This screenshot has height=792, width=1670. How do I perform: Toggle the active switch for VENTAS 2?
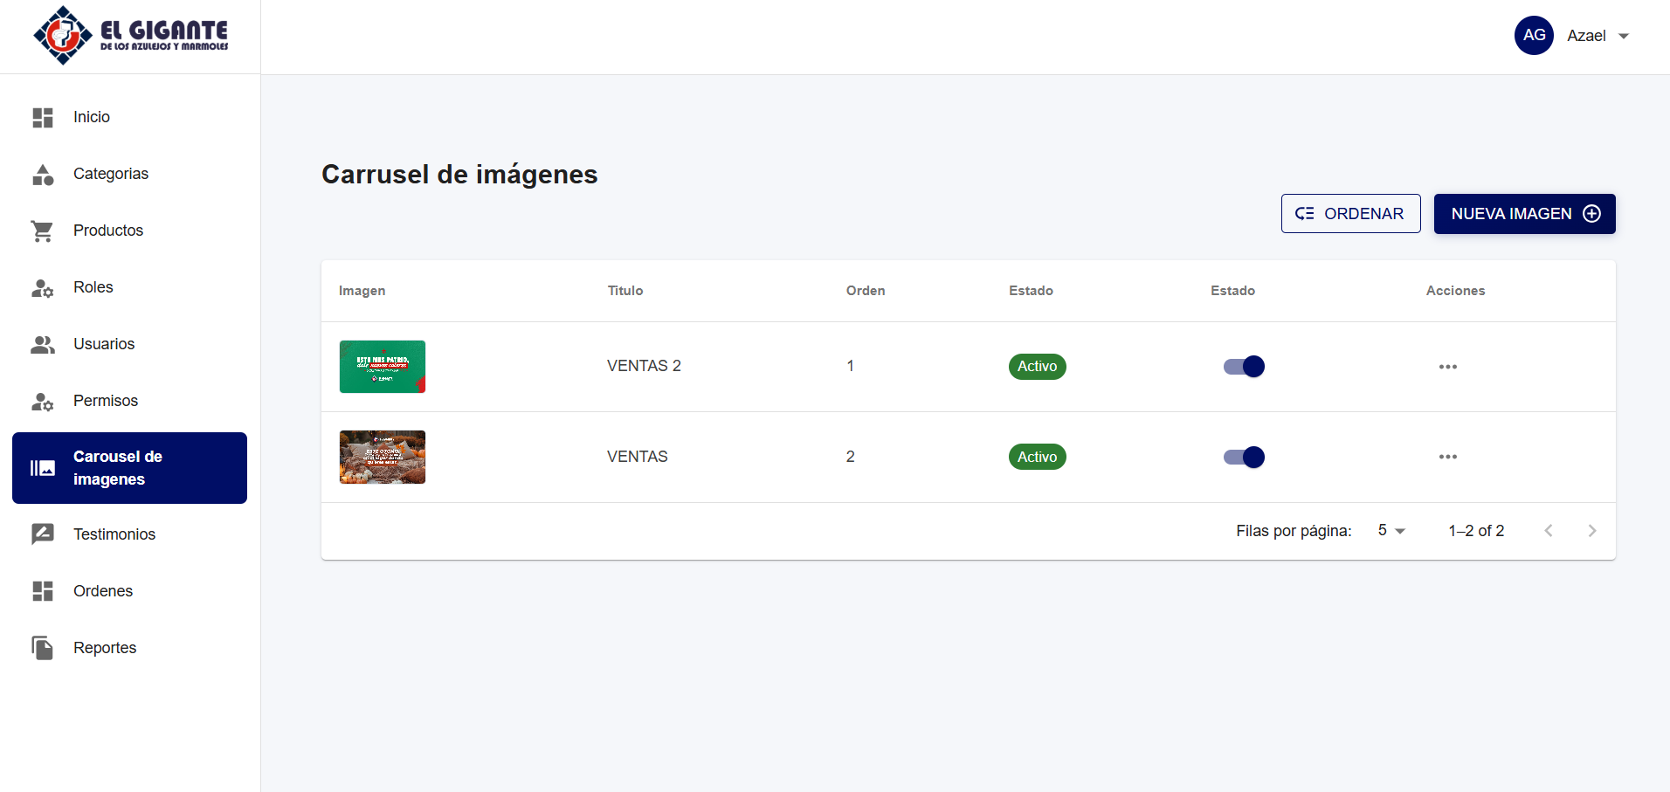tap(1244, 367)
